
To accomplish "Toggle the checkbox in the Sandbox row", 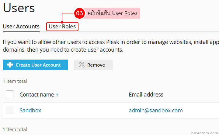I will [10, 110].
